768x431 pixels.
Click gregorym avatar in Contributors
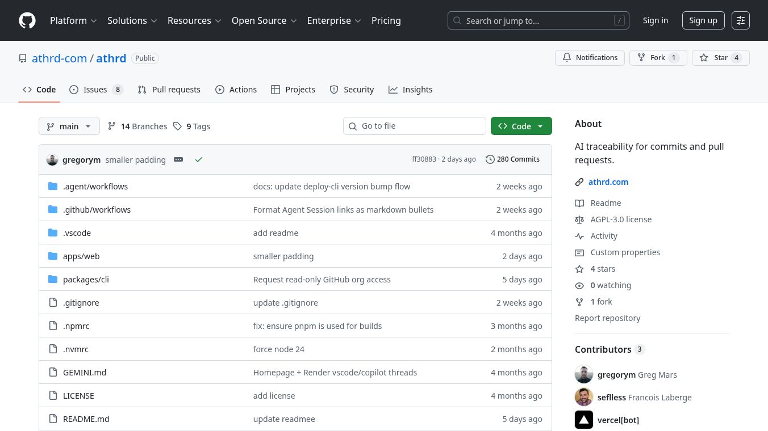pyautogui.click(x=583, y=375)
